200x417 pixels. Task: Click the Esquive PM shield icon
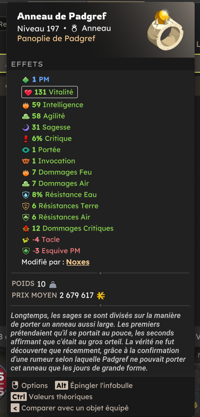[26, 251]
